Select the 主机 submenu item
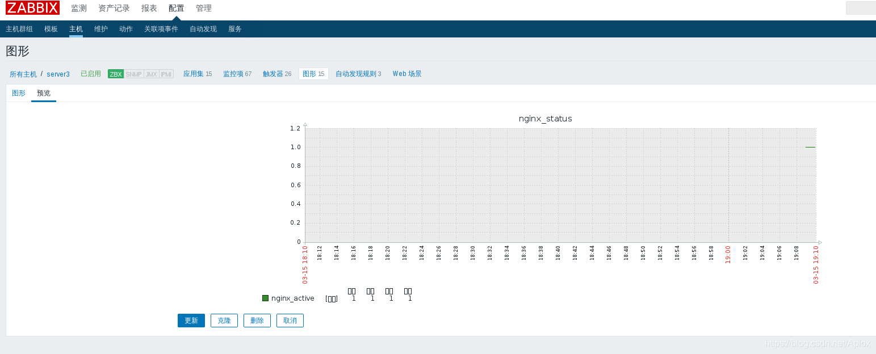The image size is (876, 354). click(x=76, y=29)
